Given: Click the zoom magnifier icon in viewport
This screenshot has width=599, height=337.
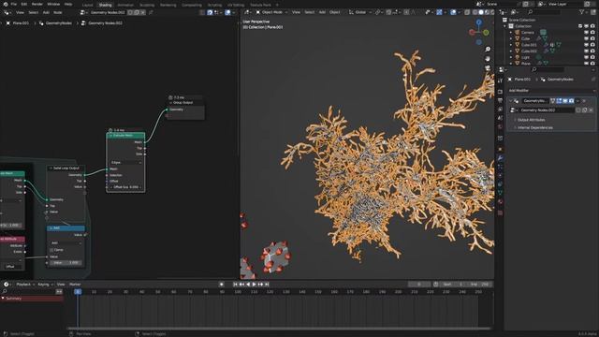Looking at the screenshot, I should 488,50.
